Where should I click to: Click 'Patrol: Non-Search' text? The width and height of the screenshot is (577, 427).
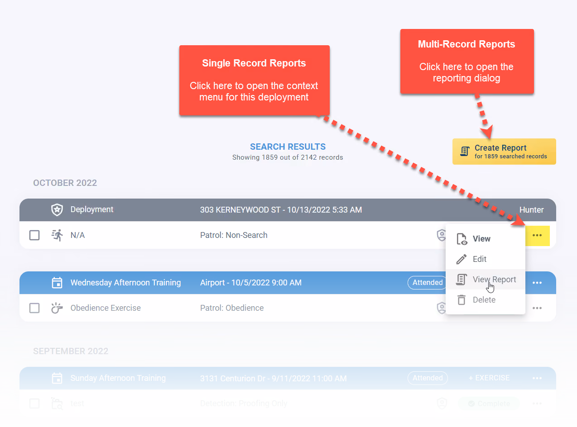234,235
